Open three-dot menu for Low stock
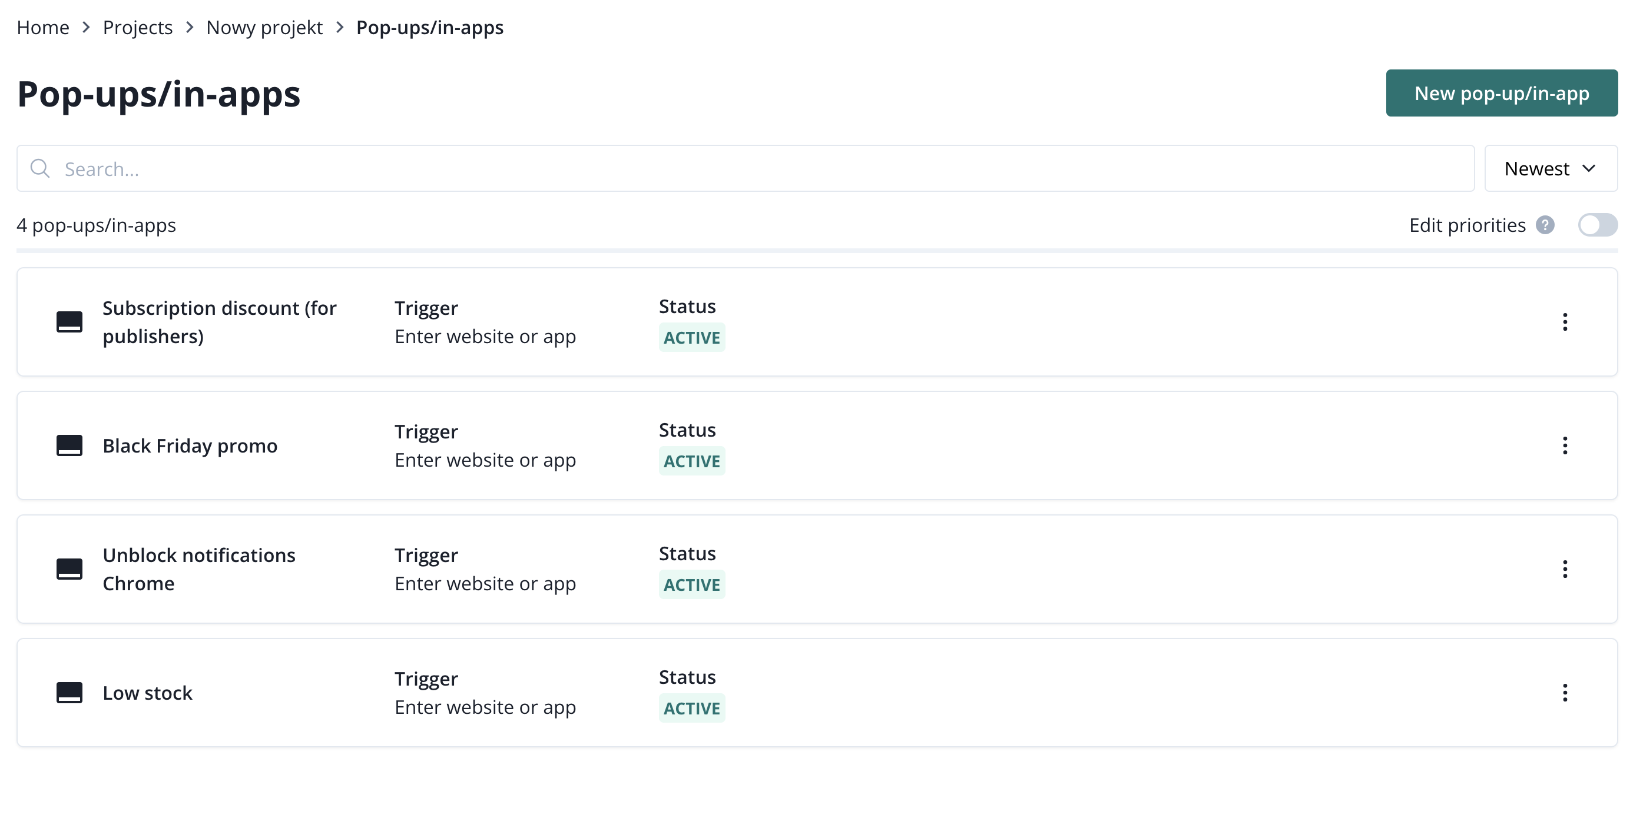 1564,693
